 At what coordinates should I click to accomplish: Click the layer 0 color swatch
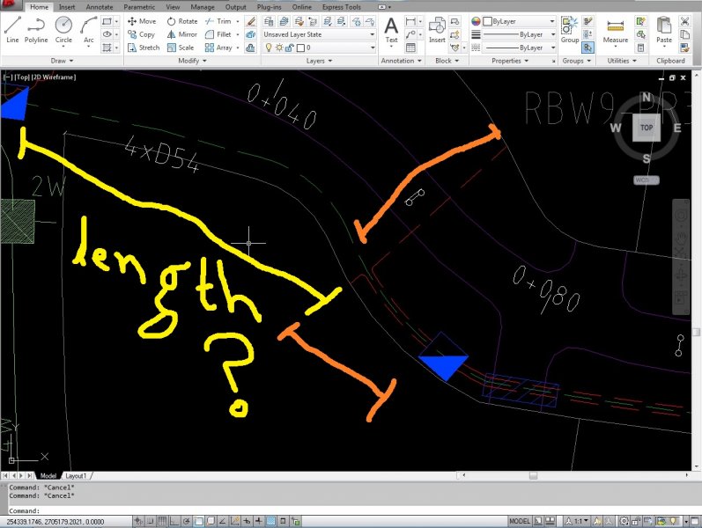[x=301, y=48]
